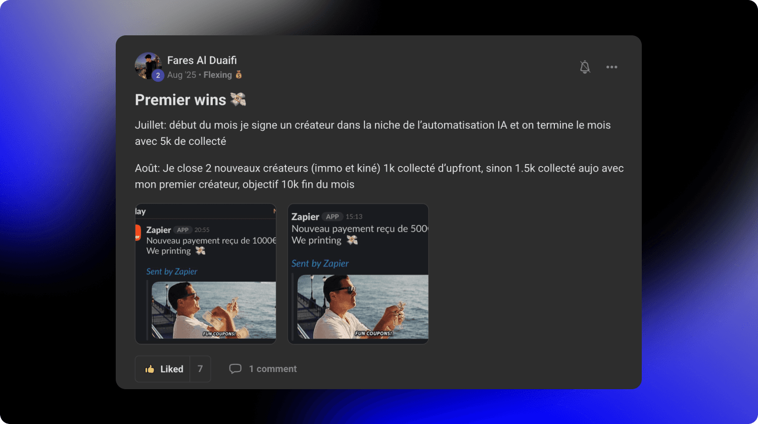Open the 1 comment link
The image size is (758, 424).
(x=272, y=369)
